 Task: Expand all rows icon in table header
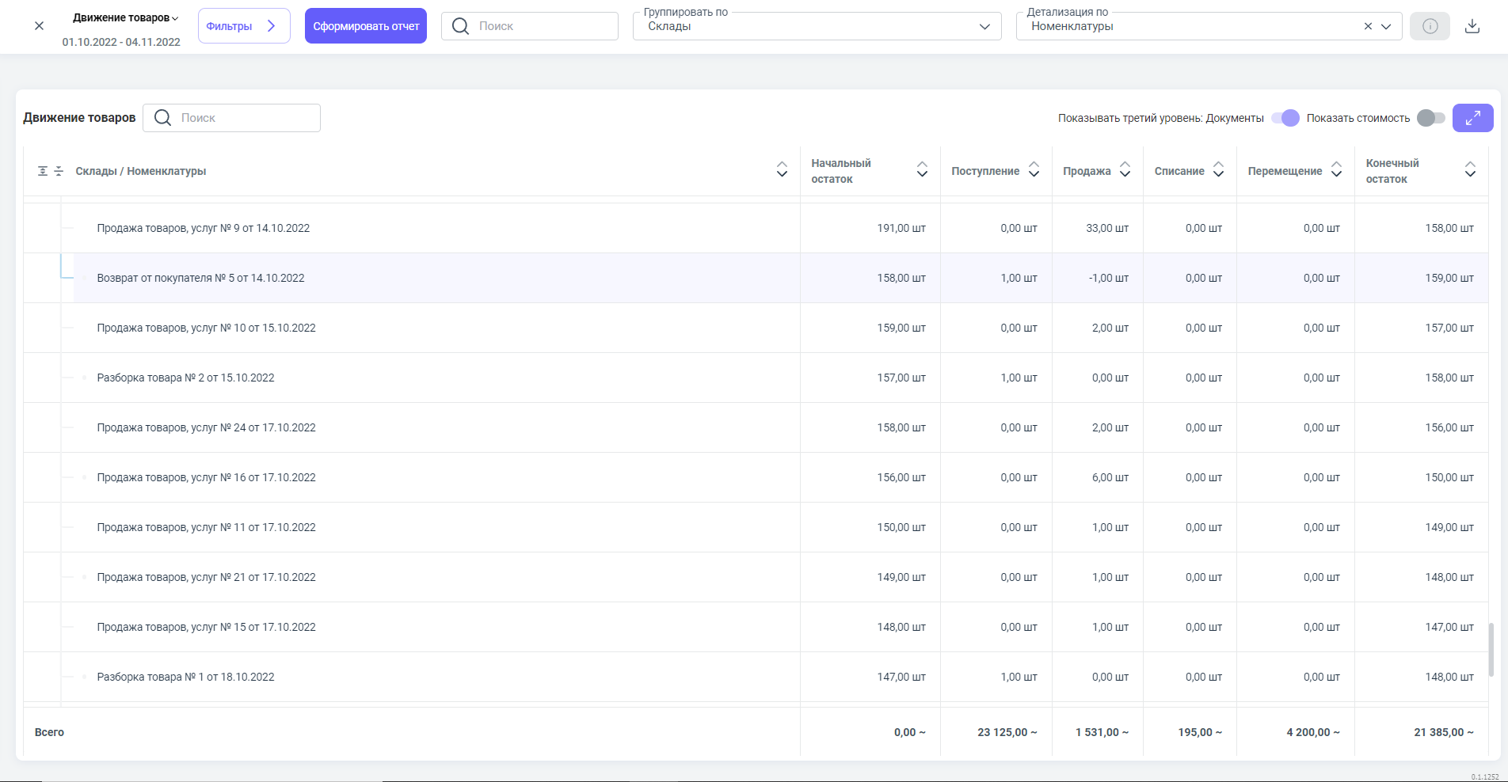point(43,171)
